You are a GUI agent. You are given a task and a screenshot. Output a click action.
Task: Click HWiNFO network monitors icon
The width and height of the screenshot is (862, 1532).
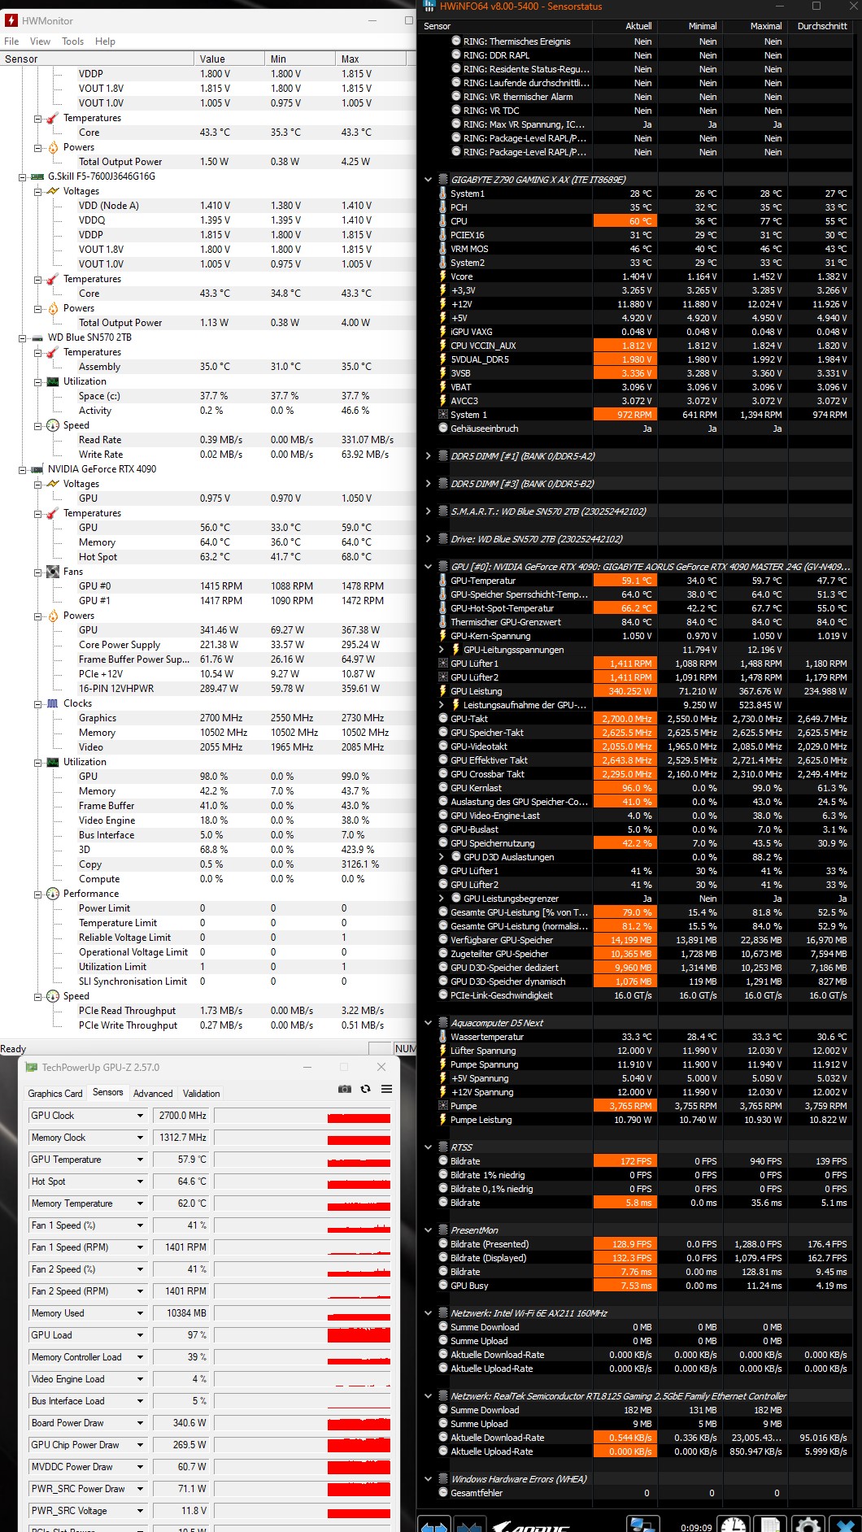coord(642,1525)
